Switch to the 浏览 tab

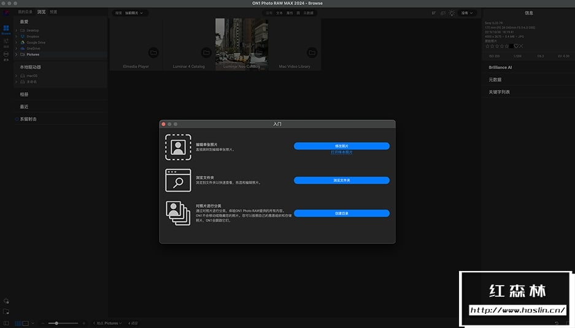tap(41, 12)
